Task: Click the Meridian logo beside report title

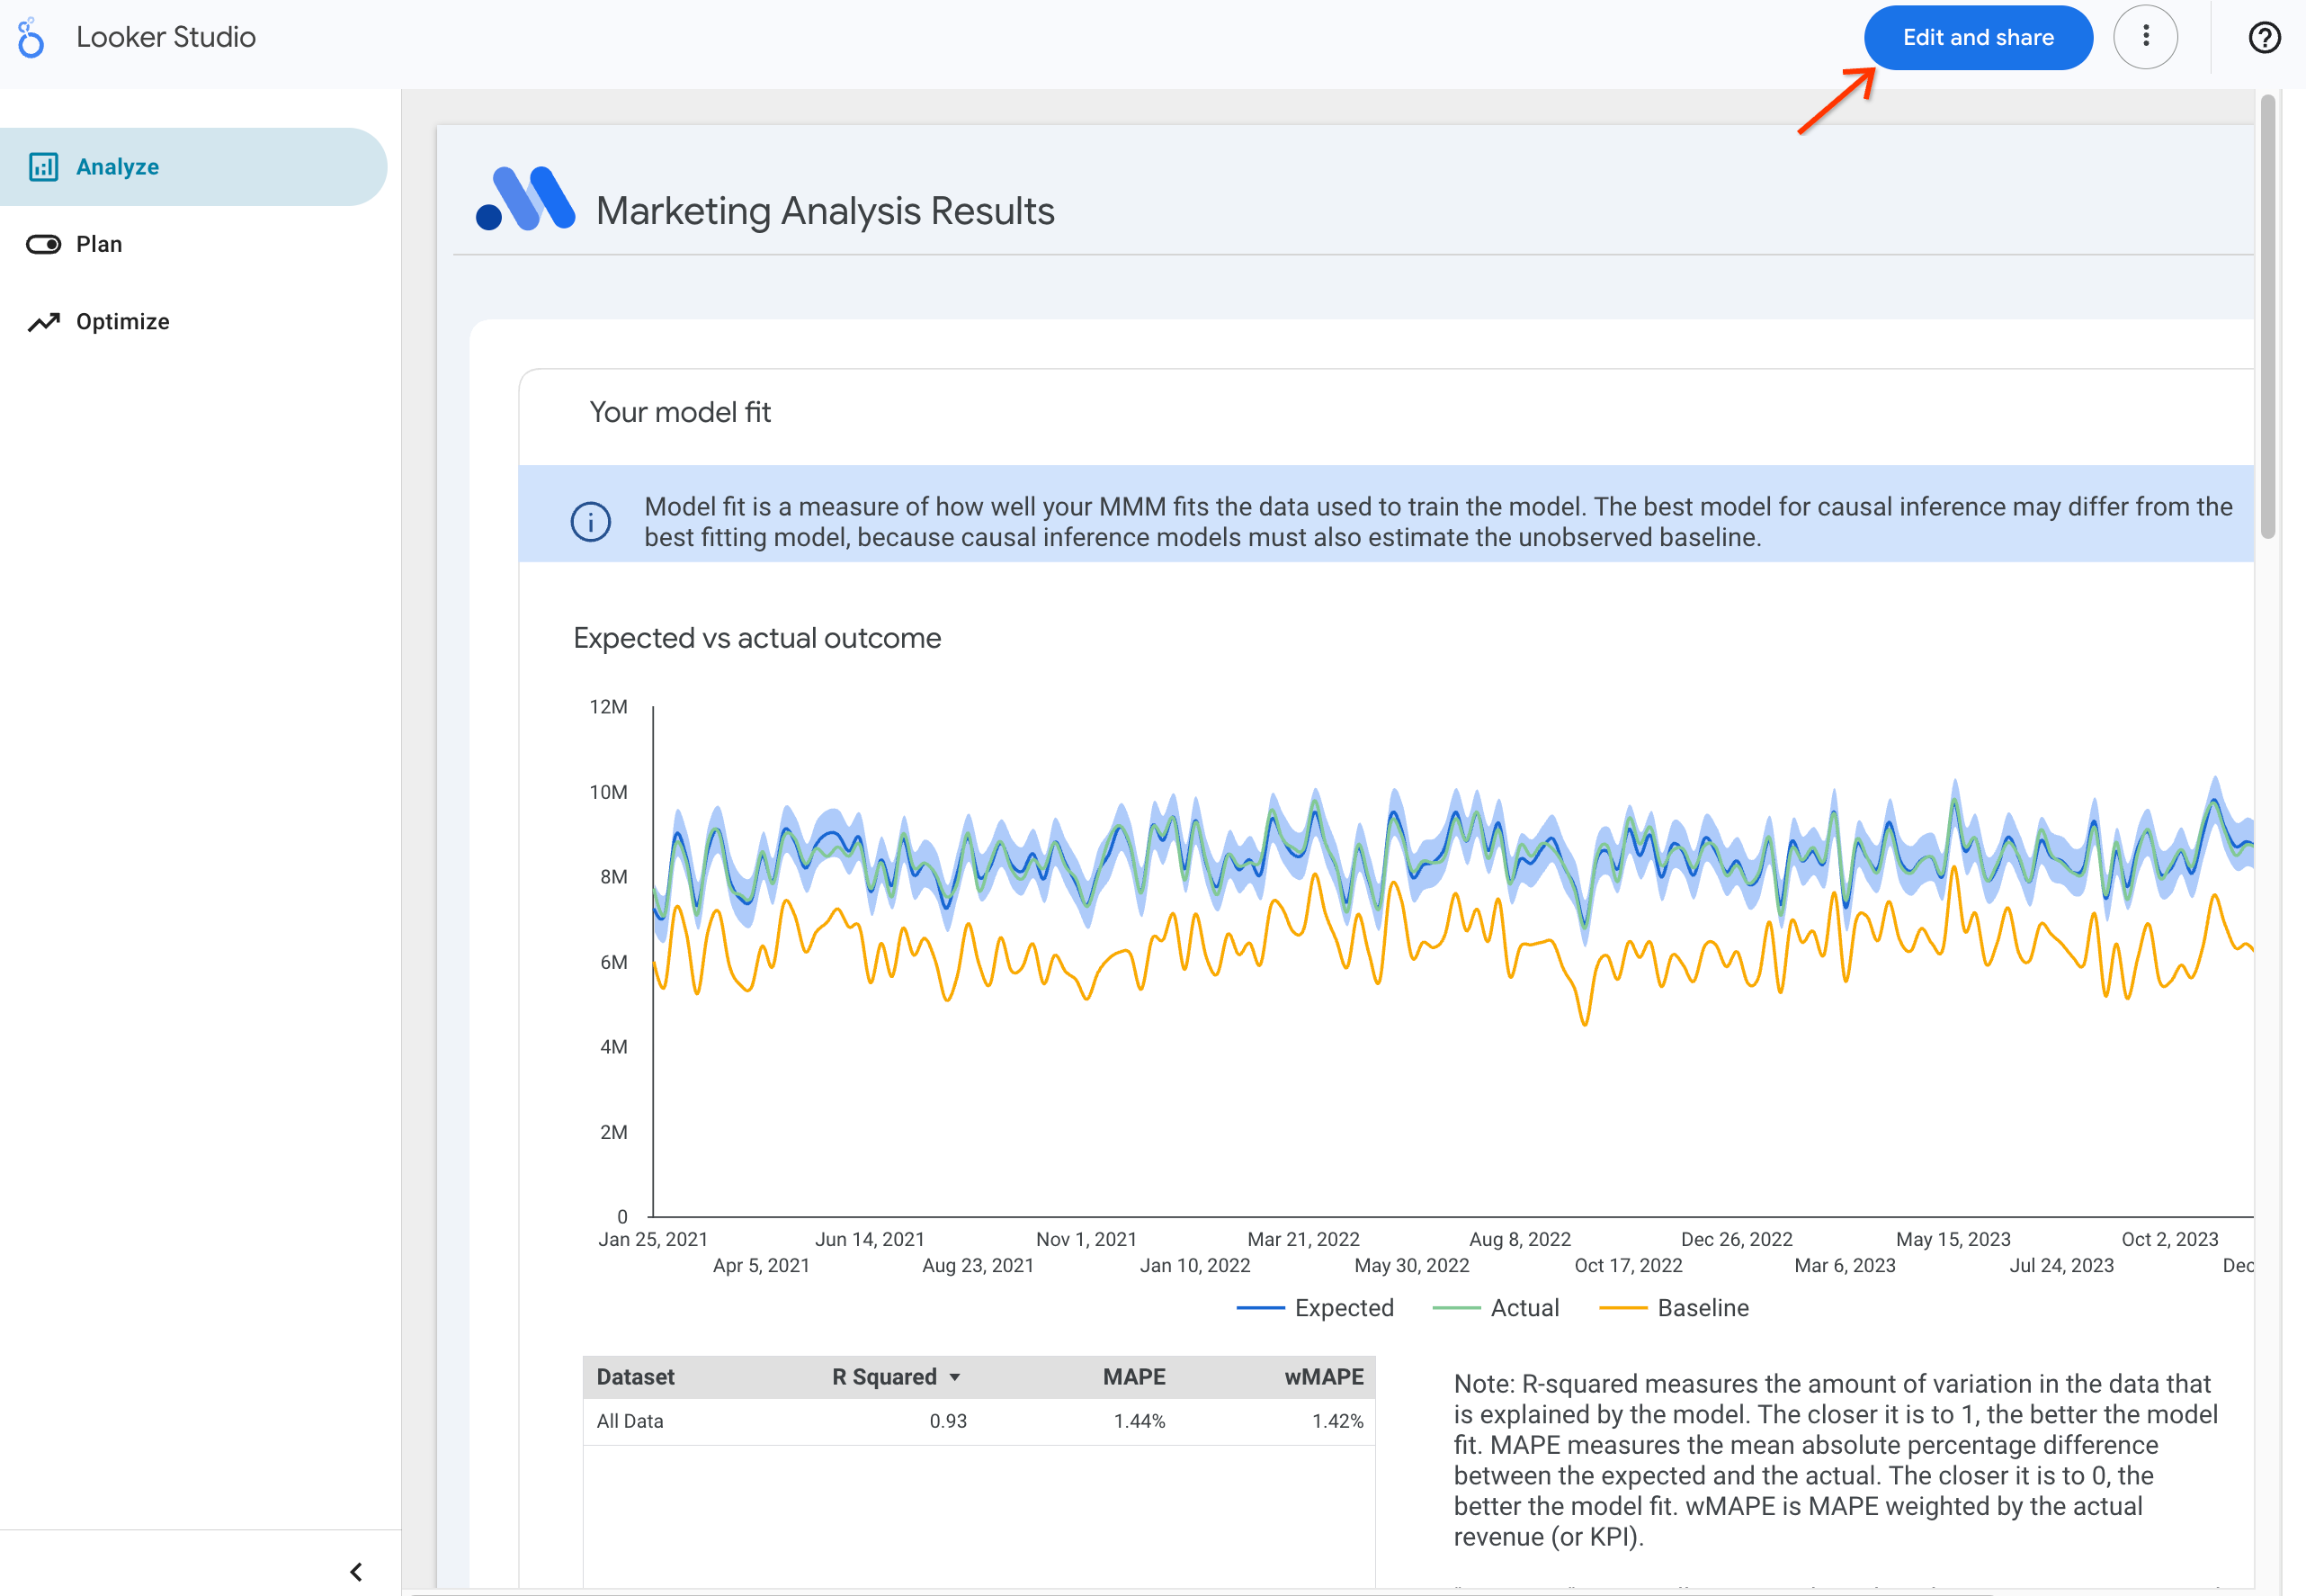Action: tap(526, 199)
